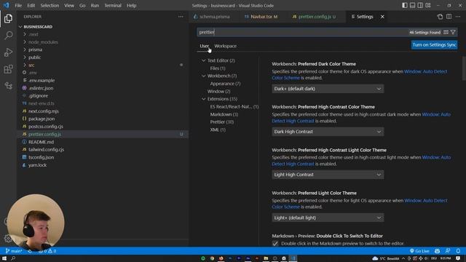The width and height of the screenshot is (466, 262).
Task: Open yarn.lock file in explorer
Action: (37, 165)
